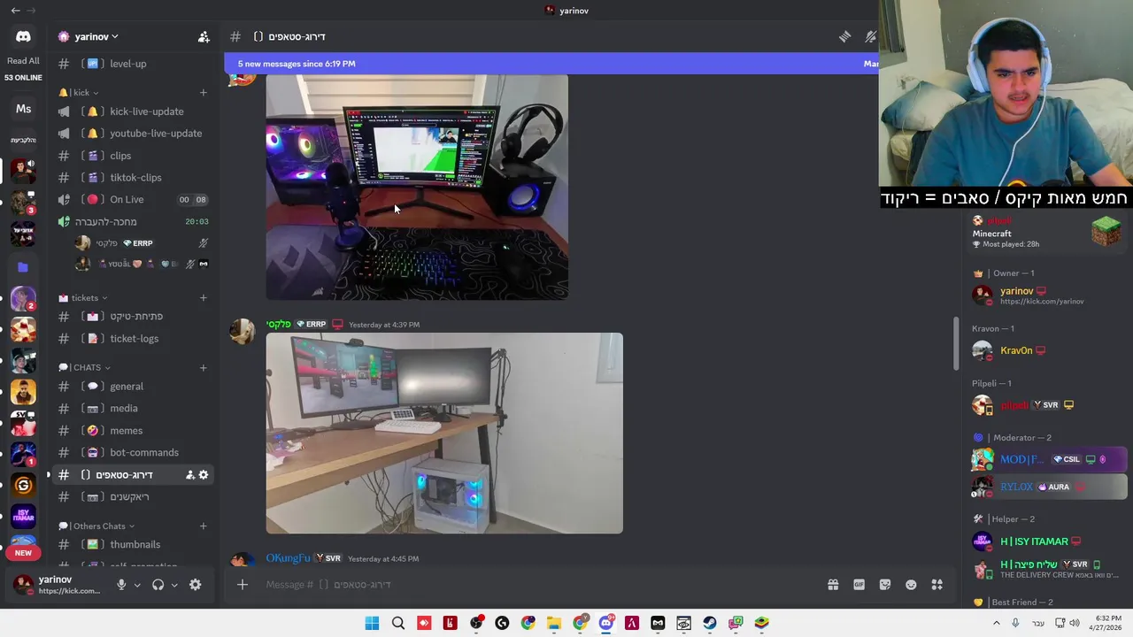Open headphone output options arrow
The width and height of the screenshot is (1133, 637).
point(173,585)
